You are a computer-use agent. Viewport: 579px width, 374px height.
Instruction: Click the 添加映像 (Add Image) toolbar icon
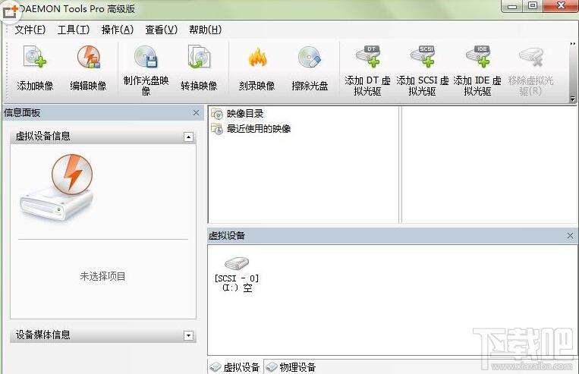point(35,57)
